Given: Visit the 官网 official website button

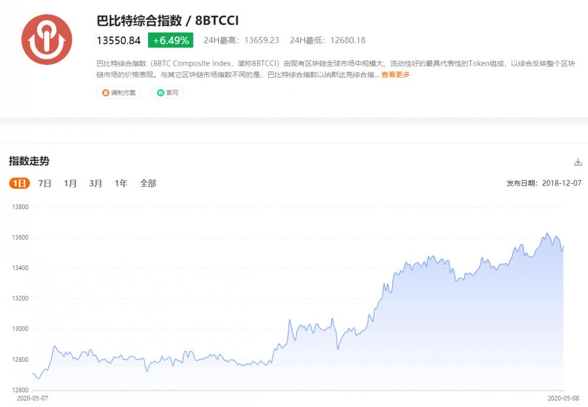Looking at the screenshot, I should tap(168, 93).
